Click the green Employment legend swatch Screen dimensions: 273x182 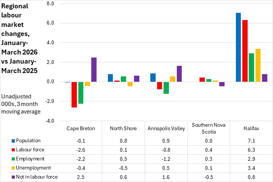point(12,159)
